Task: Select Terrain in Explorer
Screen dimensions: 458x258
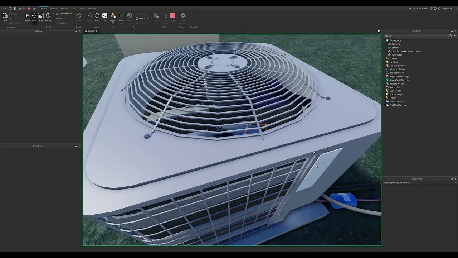Action: click(395, 48)
